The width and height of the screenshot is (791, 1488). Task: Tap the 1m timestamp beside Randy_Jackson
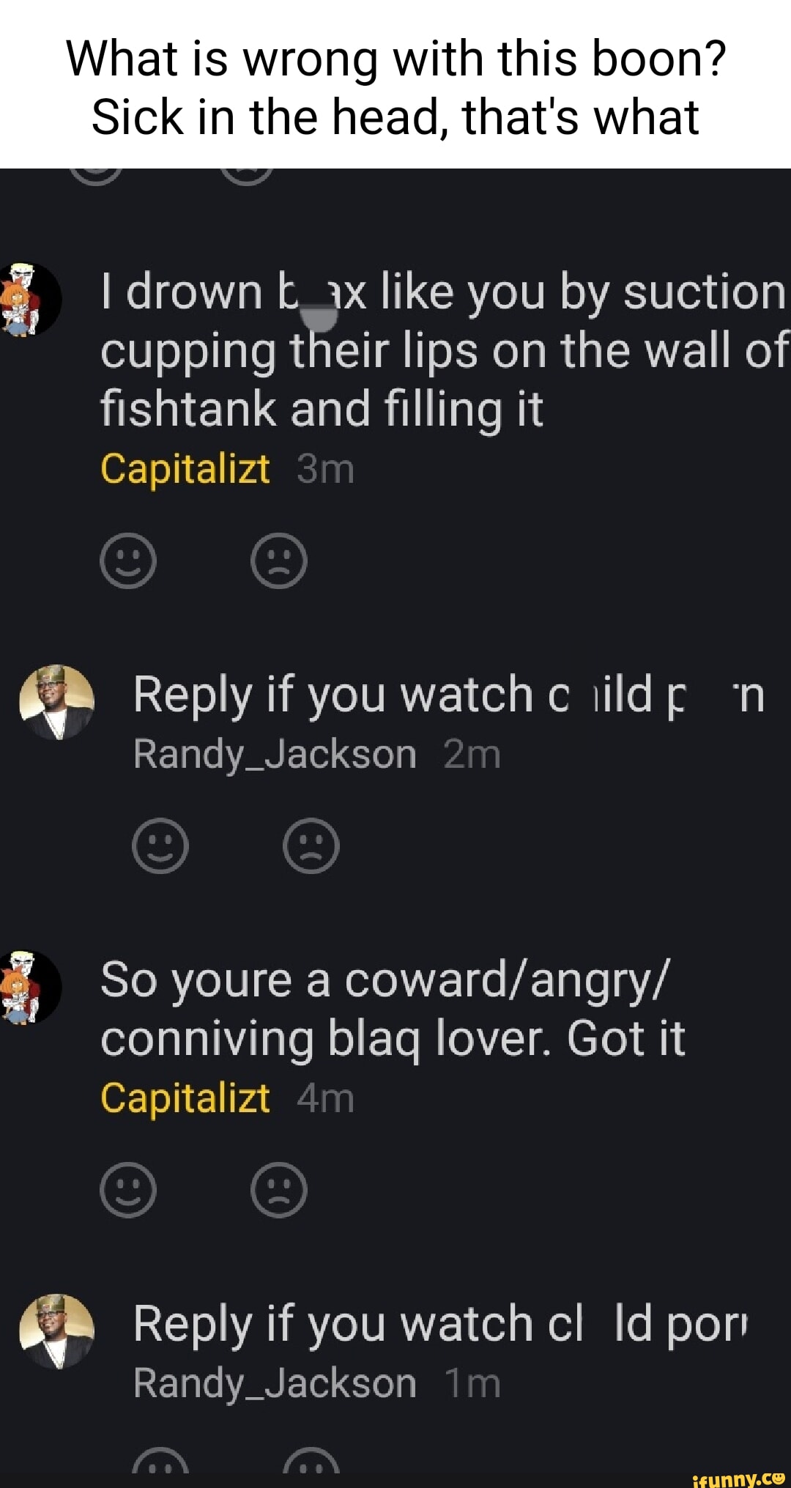point(472,1385)
